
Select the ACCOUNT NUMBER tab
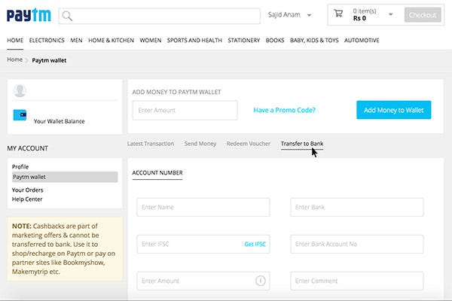coord(157,173)
